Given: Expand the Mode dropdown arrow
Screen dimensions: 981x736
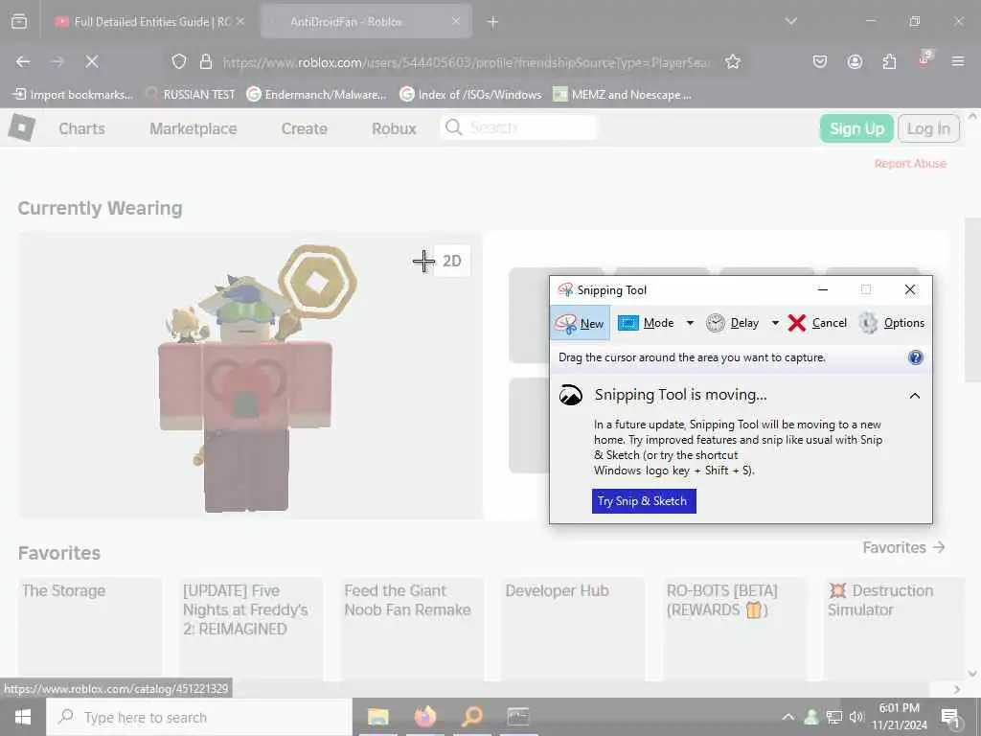Looking at the screenshot, I should tap(690, 323).
